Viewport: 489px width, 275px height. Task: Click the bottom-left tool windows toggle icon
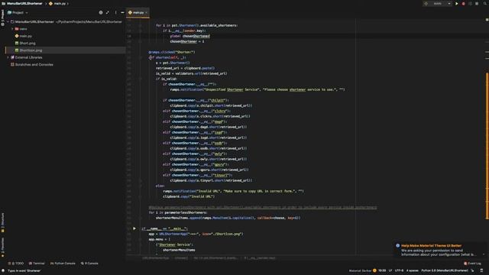(3, 270)
